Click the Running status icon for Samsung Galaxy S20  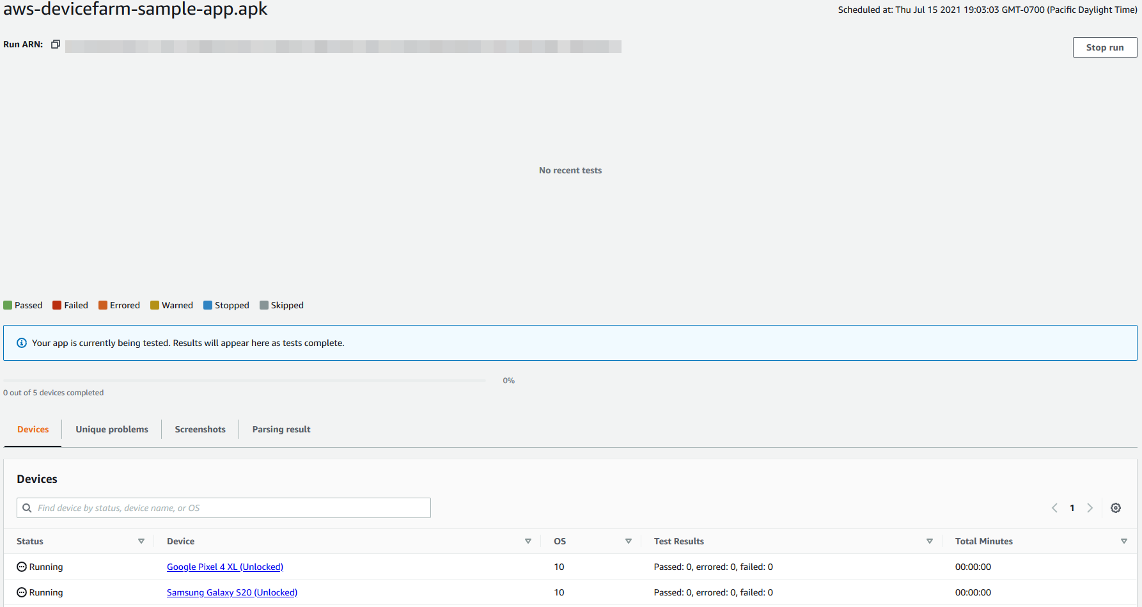pyautogui.click(x=22, y=592)
